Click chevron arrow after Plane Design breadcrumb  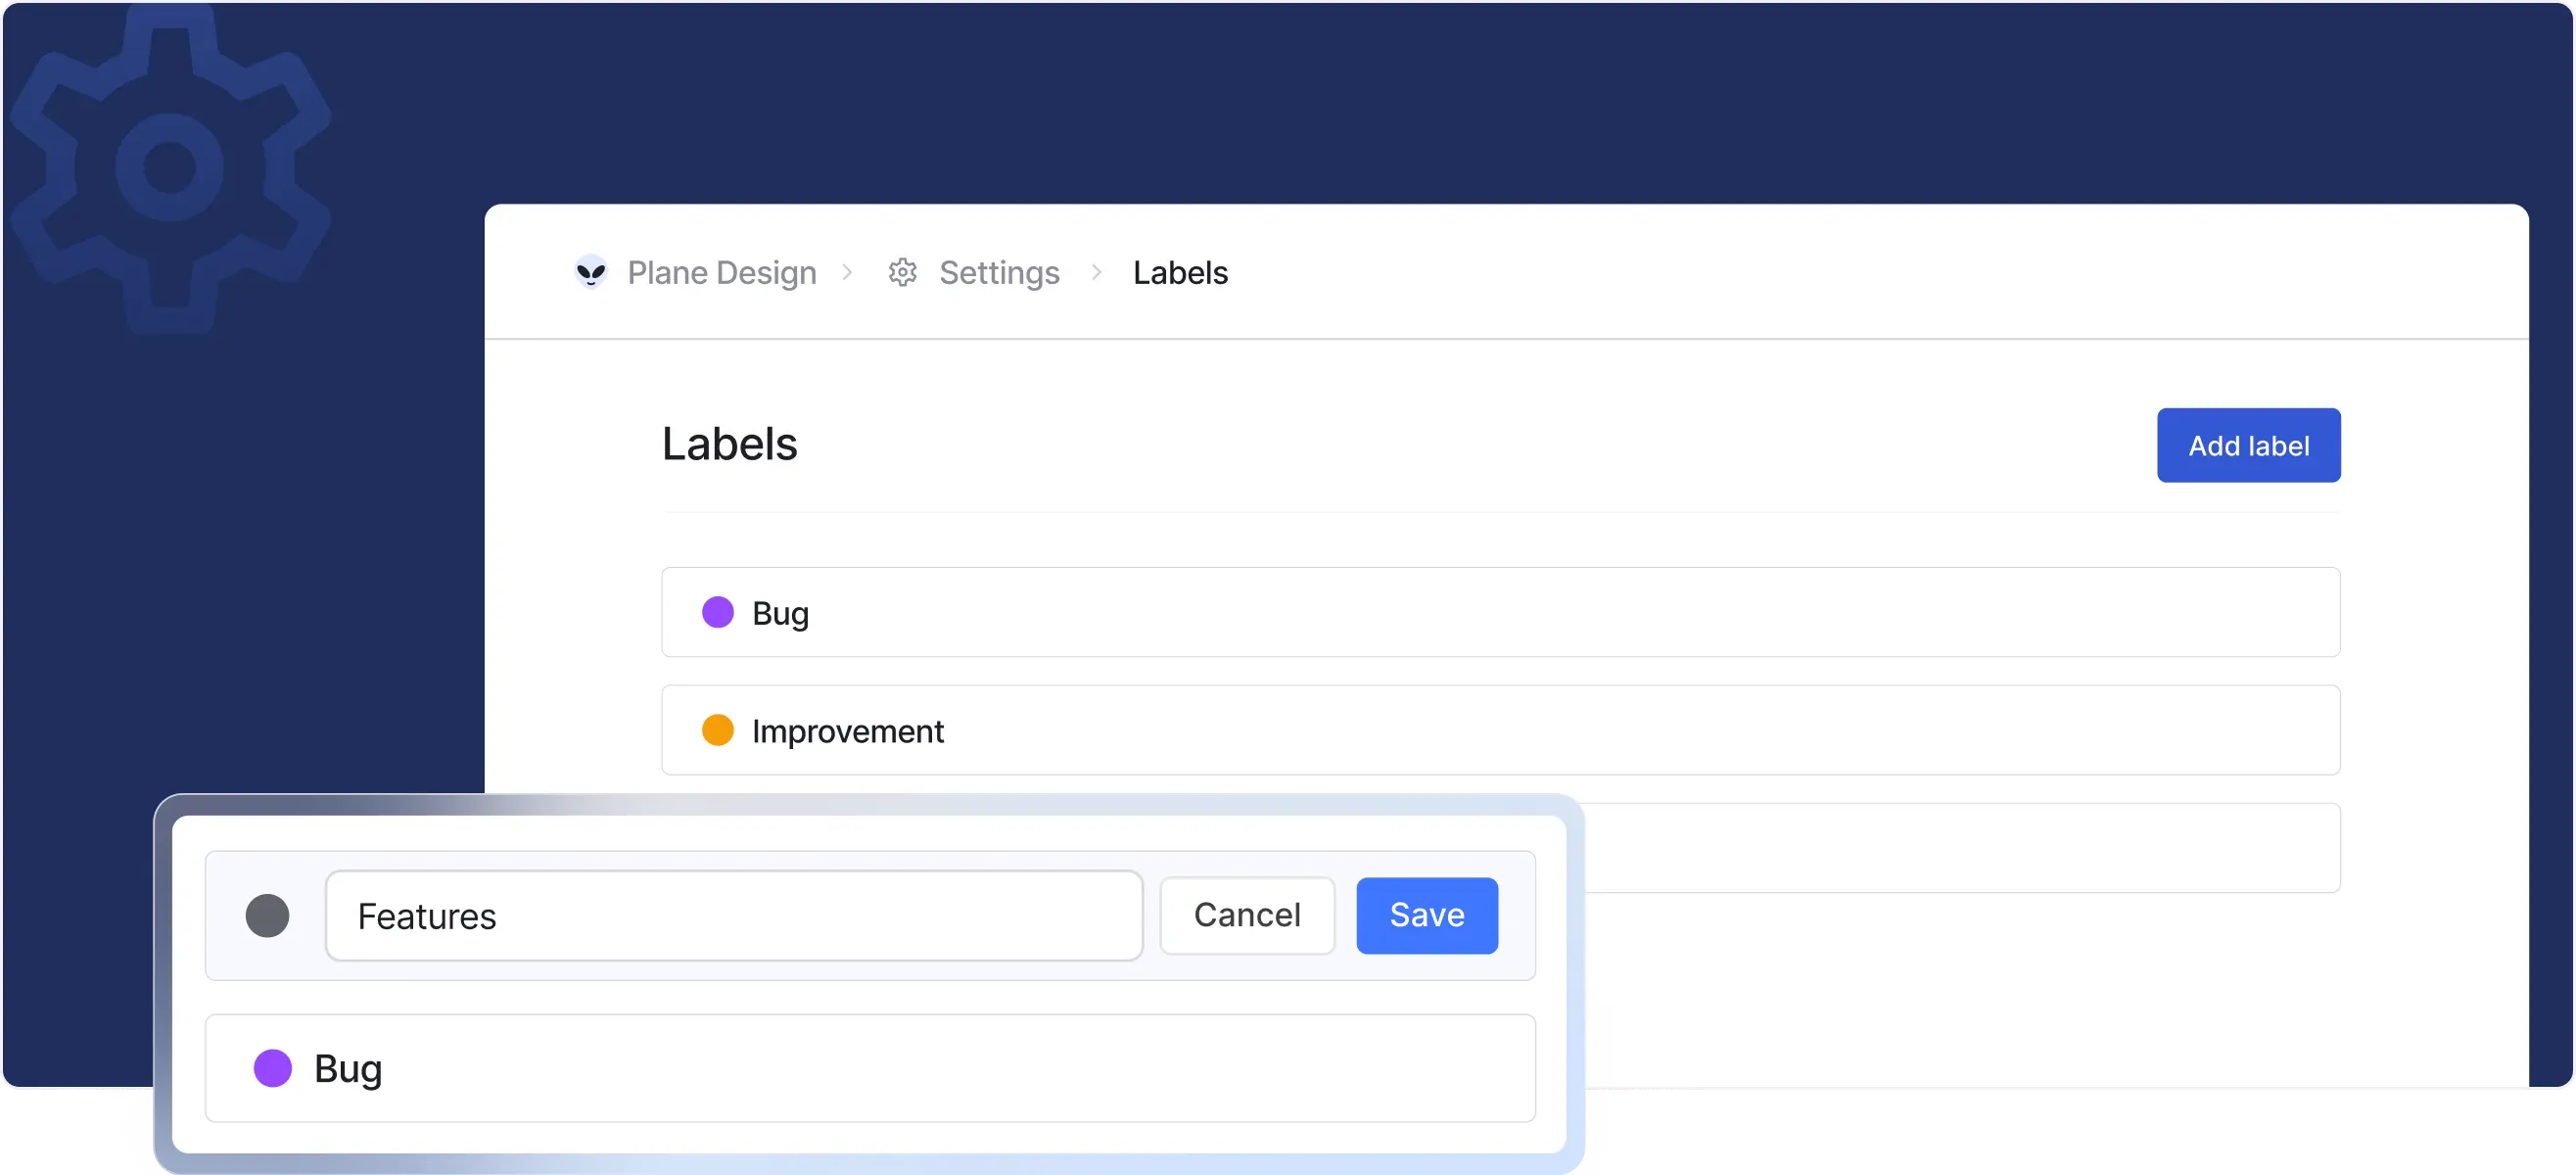847,272
